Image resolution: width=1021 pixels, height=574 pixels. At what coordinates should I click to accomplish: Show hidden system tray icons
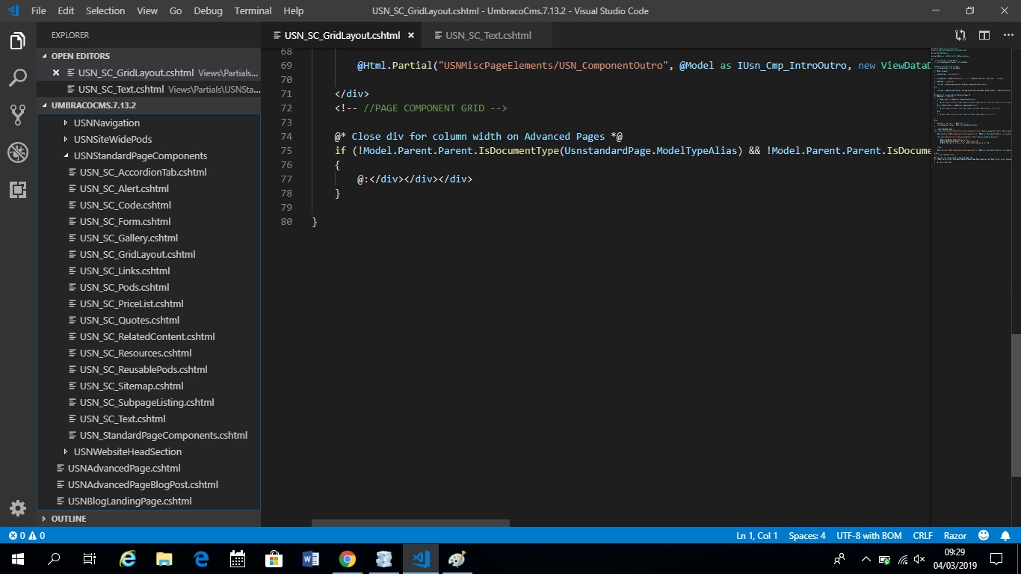pyautogui.click(x=866, y=558)
